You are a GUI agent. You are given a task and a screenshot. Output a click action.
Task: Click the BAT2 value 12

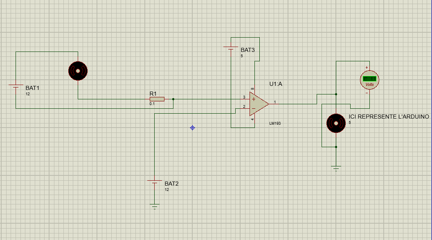tap(166, 190)
